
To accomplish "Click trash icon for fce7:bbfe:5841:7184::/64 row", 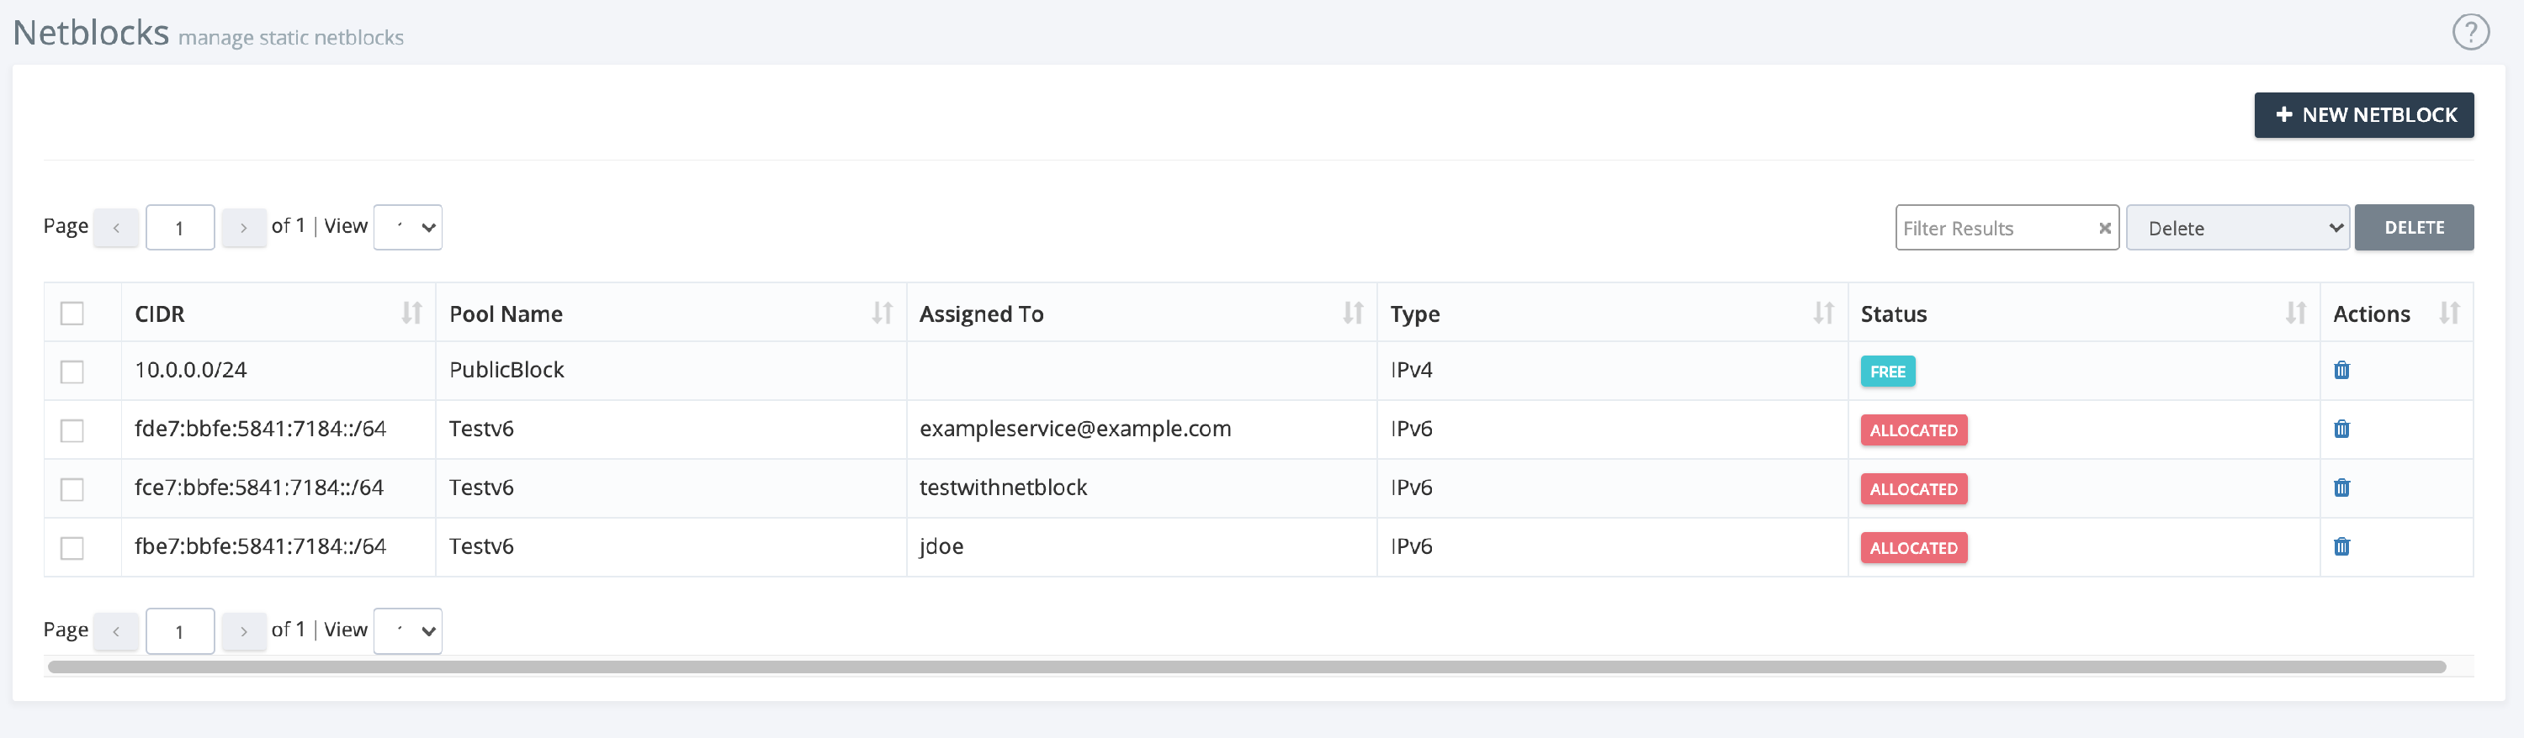I will pos(2341,488).
